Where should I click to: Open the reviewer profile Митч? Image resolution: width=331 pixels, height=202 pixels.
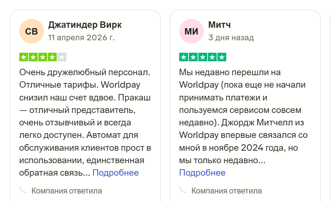coord(219,25)
